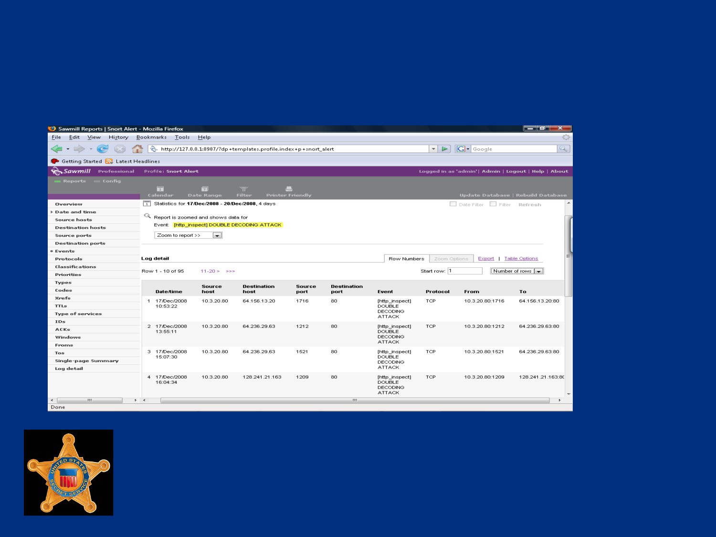The width and height of the screenshot is (716, 537).
Task: Go to rows 11-20 link
Action: 210,271
